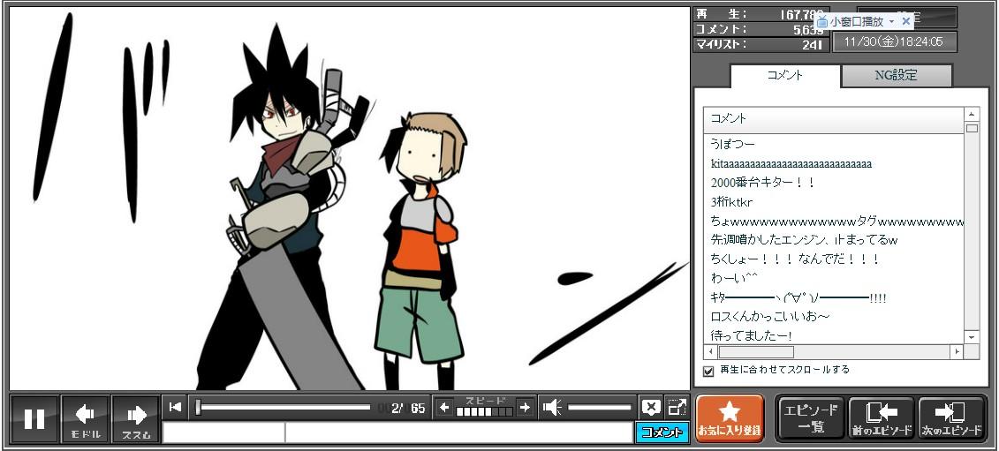Add to favorites with the star button
Viewport: 999px width, 451px height.
coord(730,418)
